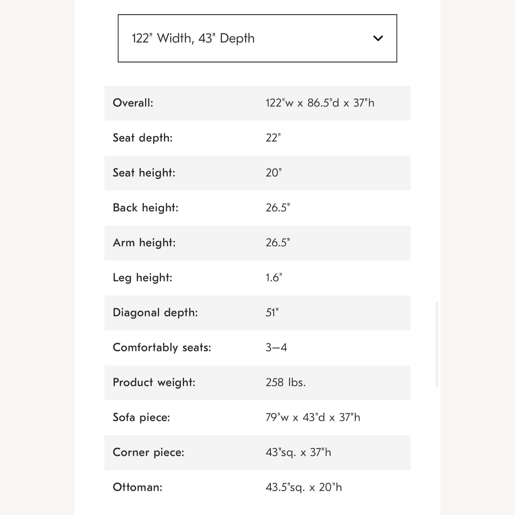Select the Corner piece label
515x515 pixels.
click(148, 452)
